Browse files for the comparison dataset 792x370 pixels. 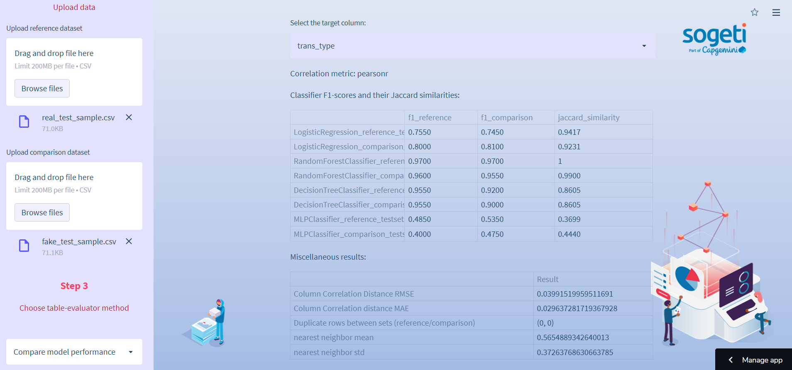point(42,212)
